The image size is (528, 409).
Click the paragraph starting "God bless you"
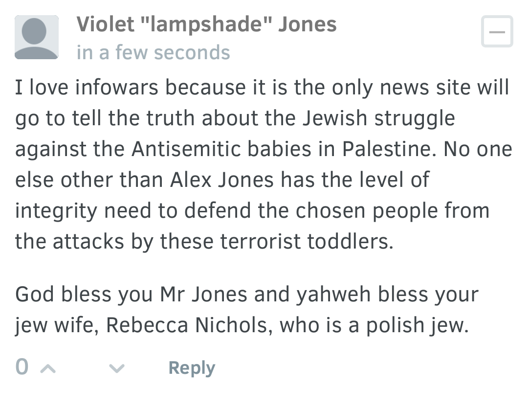point(247,310)
